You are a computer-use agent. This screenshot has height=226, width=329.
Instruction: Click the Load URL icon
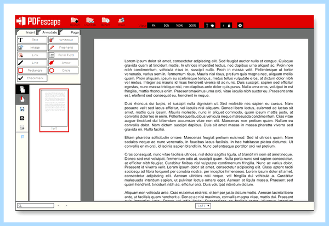coord(90,22)
